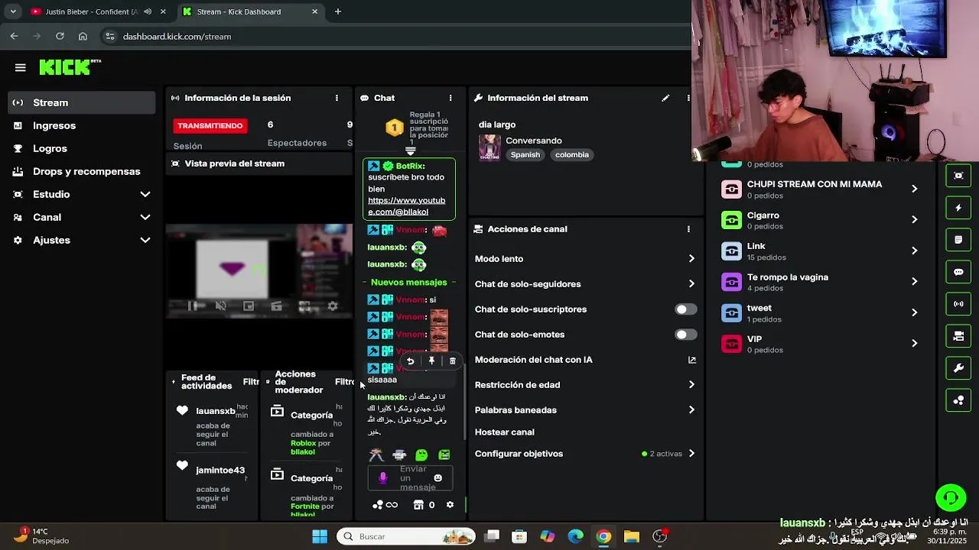The image size is (979, 550).
Task: Click the purple microphone icon in message box
Action: tap(383, 478)
